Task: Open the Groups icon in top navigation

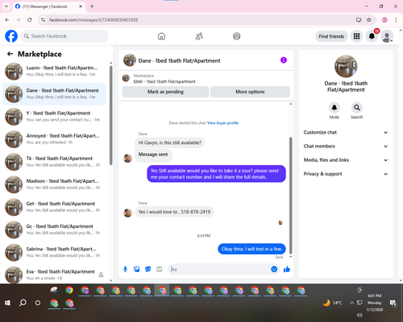Action: (237, 36)
